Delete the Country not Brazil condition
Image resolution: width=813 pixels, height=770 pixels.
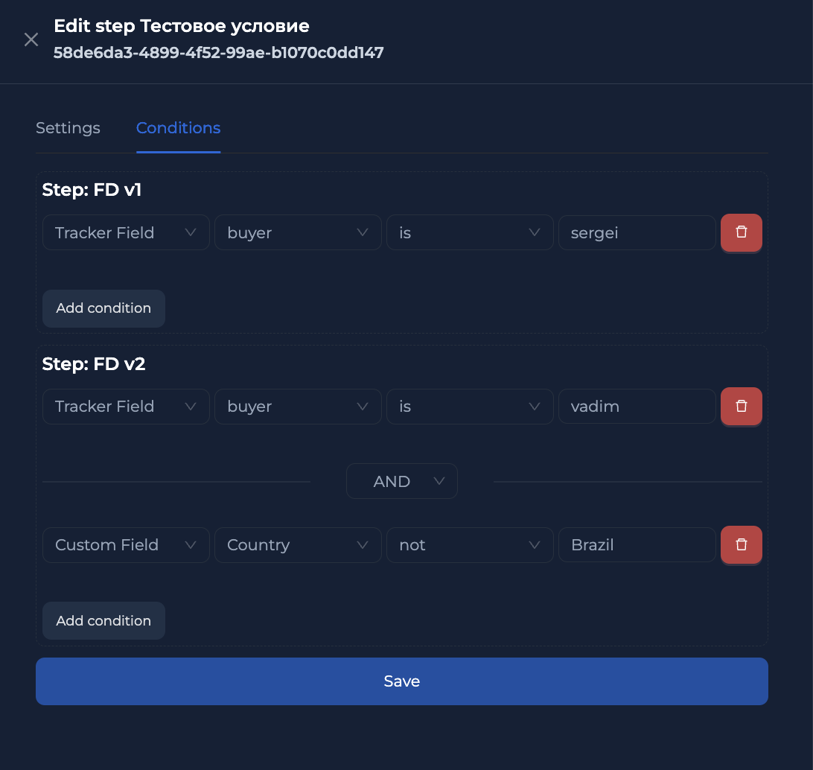click(x=741, y=544)
